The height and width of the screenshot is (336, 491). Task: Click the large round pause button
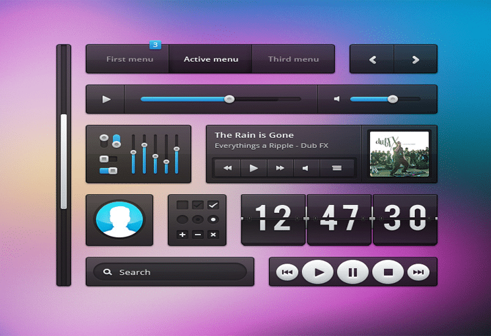click(353, 272)
